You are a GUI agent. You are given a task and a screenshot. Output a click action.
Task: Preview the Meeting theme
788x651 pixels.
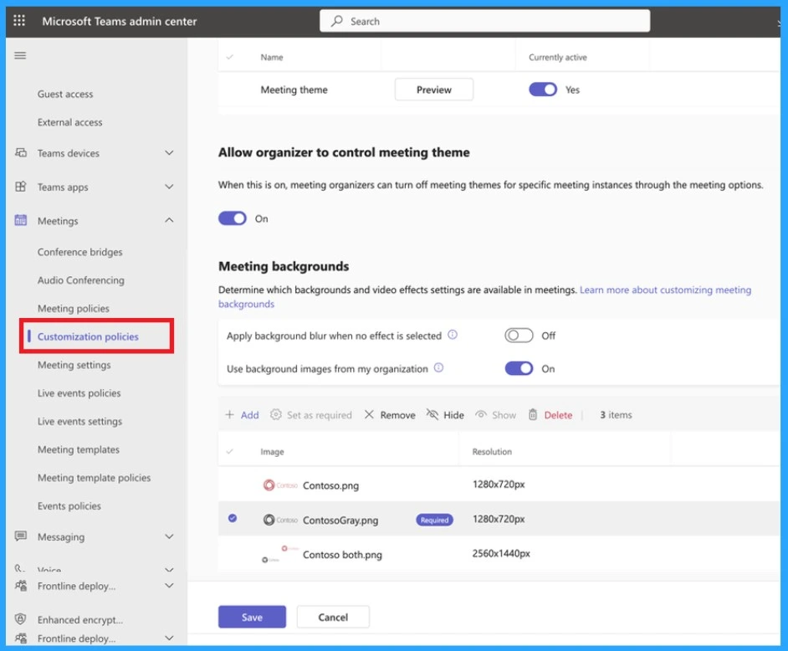pyautogui.click(x=433, y=90)
